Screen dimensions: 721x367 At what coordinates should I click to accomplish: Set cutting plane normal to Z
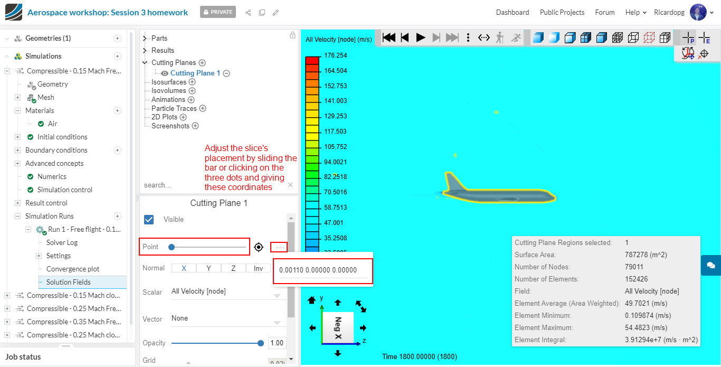click(233, 268)
